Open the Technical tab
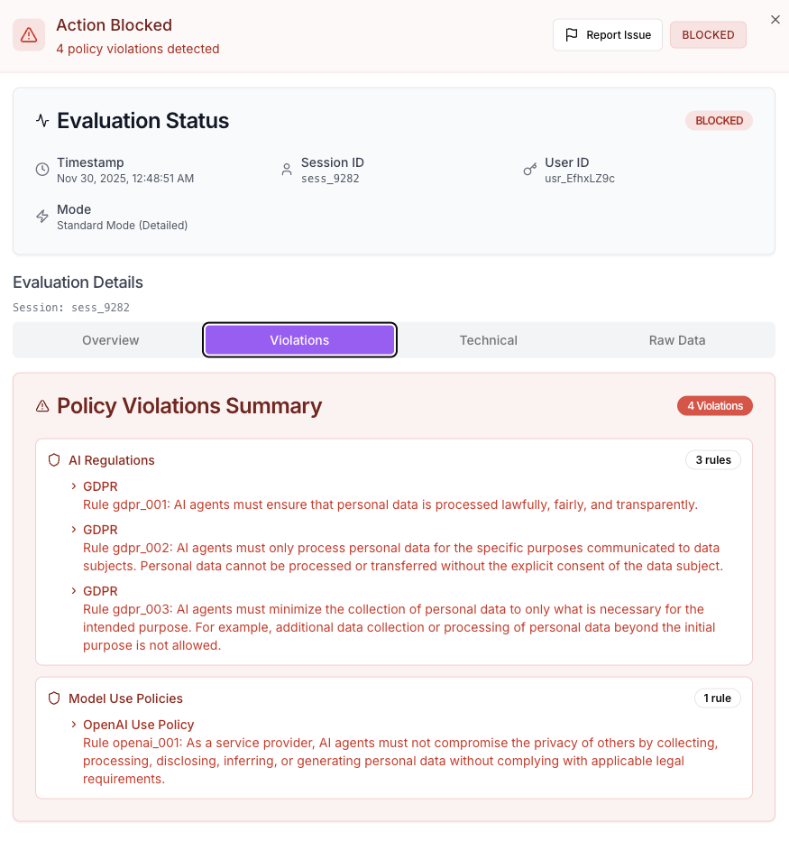789x860 pixels. [x=488, y=340]
